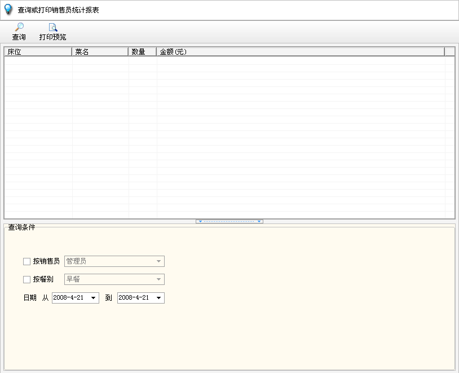Open the end date picker arrow after 到
Image resolution: width=459 pixels, height=373 pixels.
pyautogui.click(x=158, y=298)
